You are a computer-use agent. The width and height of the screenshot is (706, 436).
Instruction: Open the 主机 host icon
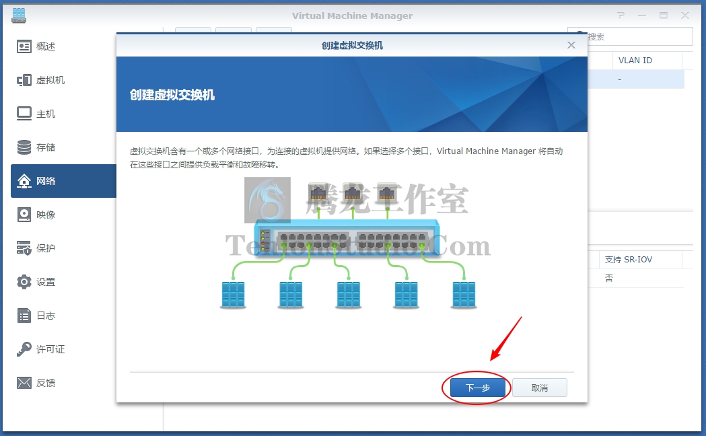pos(24,114)
